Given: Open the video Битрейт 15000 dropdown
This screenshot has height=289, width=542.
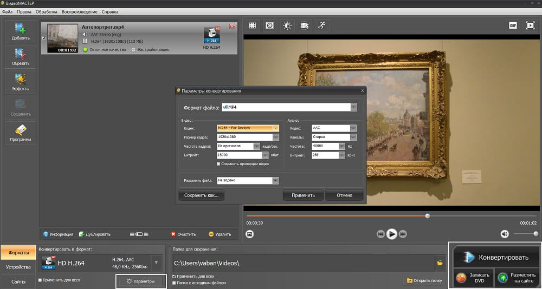Looking at the screenshot, I should [265, 155].
